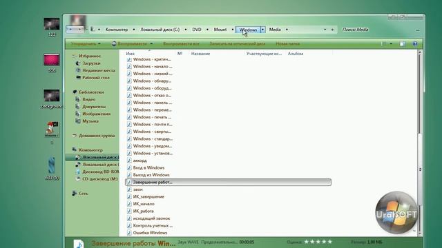The width and height of the screenshot is (442, 248).
Task: Select file исходящий звонок
Action: (x=152, y=218)
